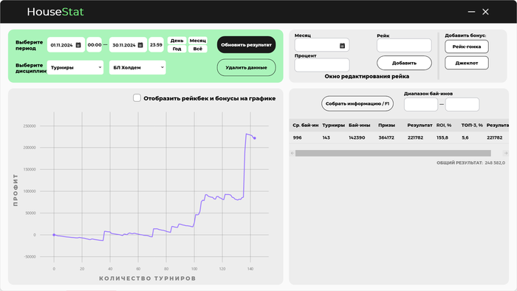
Task: Expand the БЛ Холдем game dropdown
Action: [x=137, y=67]
